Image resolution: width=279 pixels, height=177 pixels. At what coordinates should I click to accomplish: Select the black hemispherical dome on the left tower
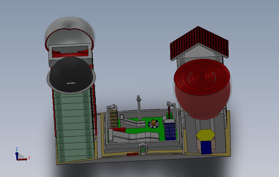pyautogui.click(x=71, y=75)
